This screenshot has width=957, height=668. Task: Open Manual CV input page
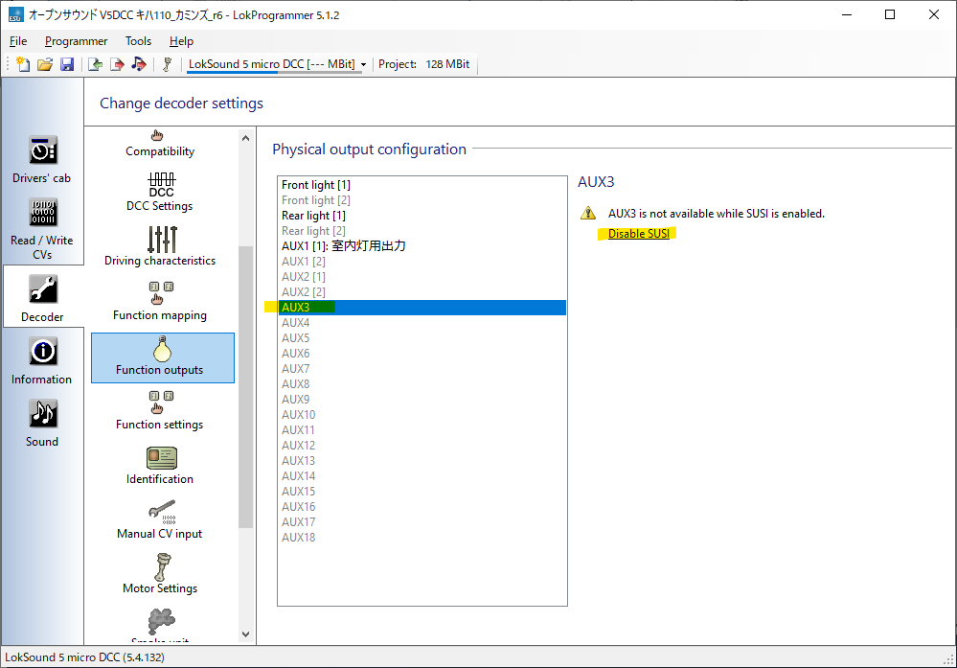point(160,520)
